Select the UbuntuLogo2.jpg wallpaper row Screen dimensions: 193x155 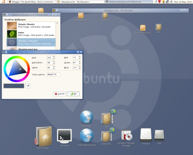(x=31, y=48)
